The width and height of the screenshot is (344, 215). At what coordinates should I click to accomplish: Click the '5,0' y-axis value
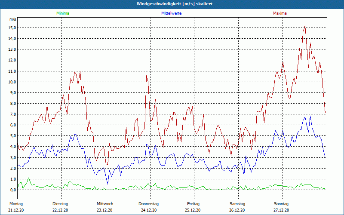point(13,136)
